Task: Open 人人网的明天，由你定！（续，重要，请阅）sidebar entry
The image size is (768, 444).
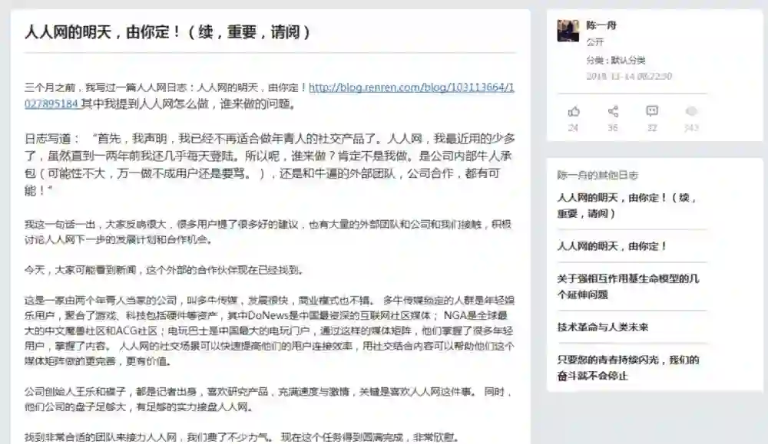Action: 628,206
